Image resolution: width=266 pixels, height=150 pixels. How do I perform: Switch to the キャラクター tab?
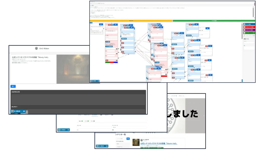(x=95, y=115)
